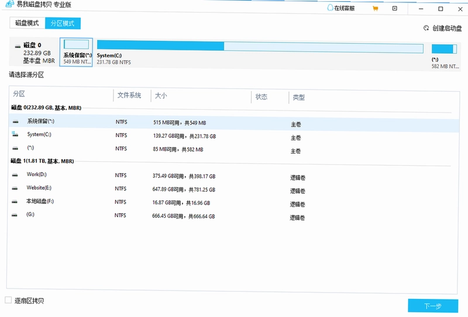Click drive icon next to 本地磁盘(F:)
The width and height of the screenshot is (468, 317).
coord(15,201)
